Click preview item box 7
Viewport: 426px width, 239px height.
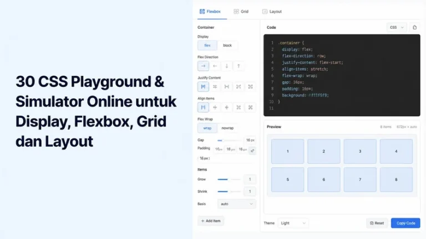[x=360, y=179]
